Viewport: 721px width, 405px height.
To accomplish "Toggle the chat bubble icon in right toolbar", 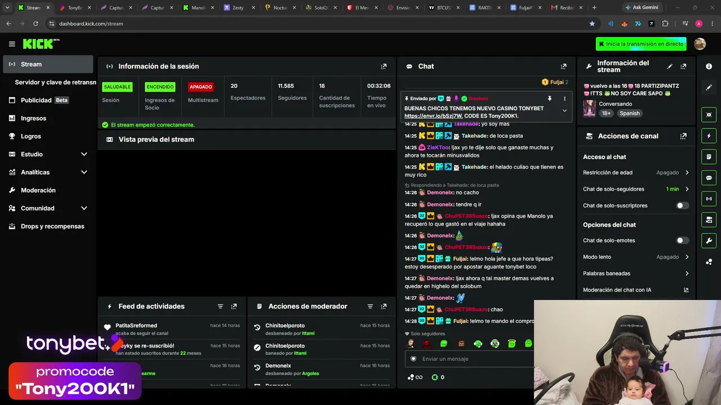I will tap(709, 178).
